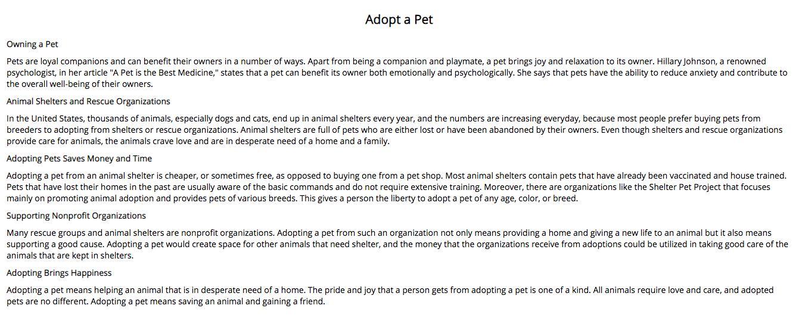Click the phrase "the overall well-being of their owners"
The width and height of the screenshot is (799, 324).
click(80, 84)
